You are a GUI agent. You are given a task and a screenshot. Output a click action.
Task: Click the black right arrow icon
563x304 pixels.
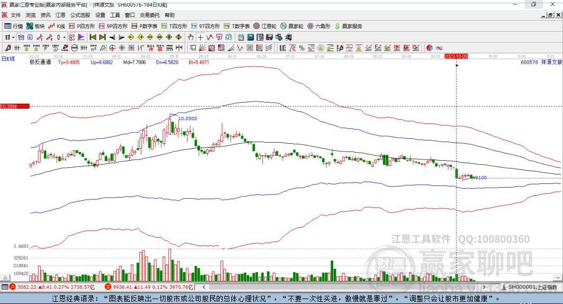[x=122, y=37]
